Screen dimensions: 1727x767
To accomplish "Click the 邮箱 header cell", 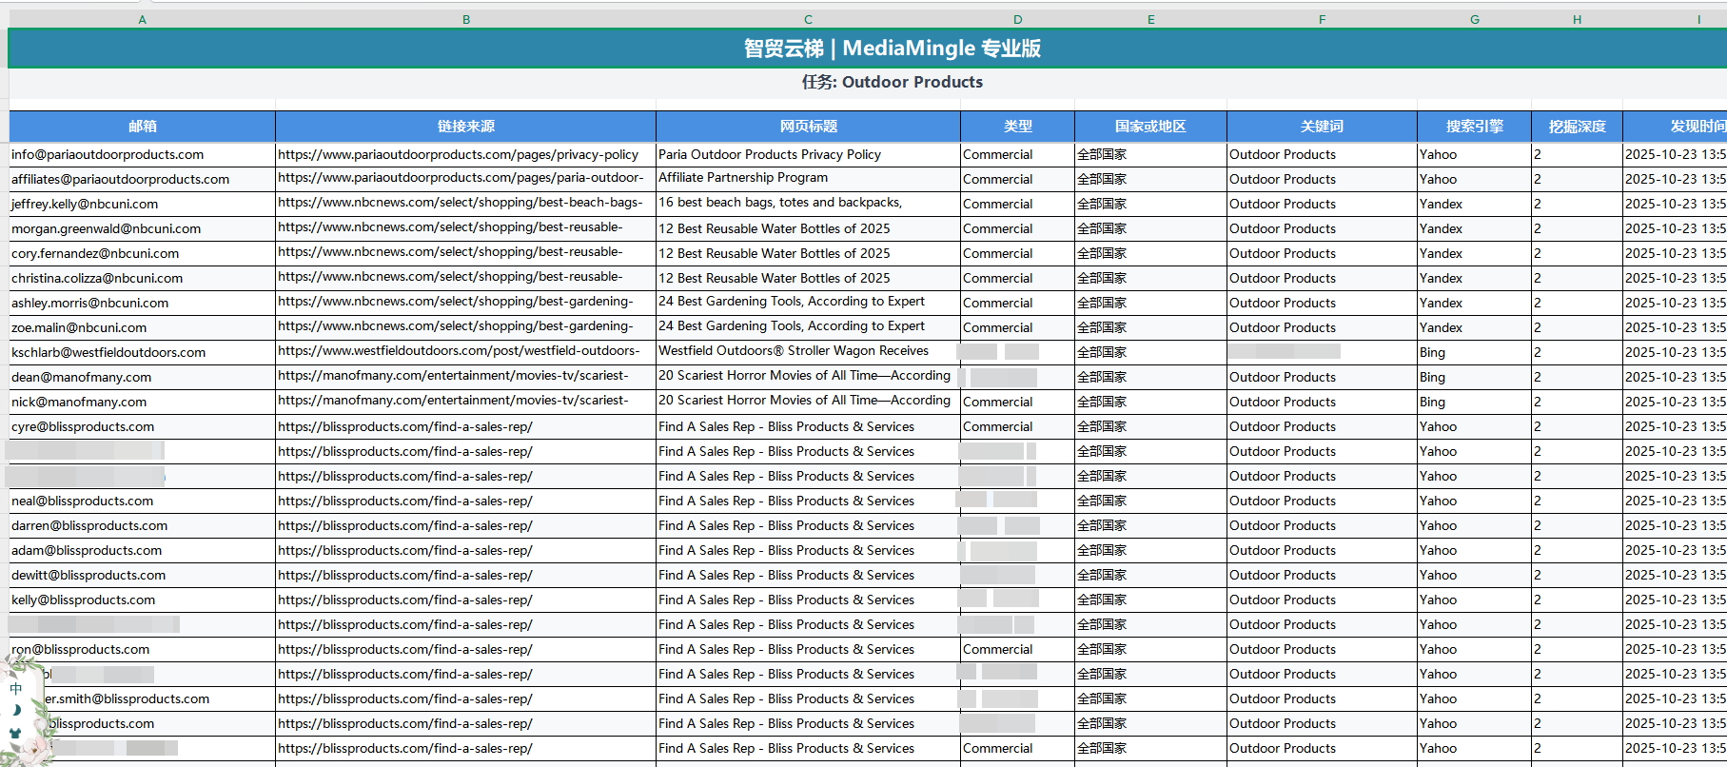I will (x=143, y=127).
